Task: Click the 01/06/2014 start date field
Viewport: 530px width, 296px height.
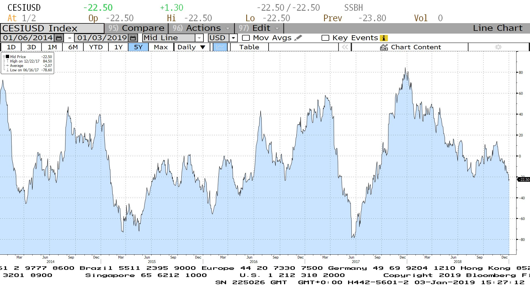Action: (x=28, y=38)
